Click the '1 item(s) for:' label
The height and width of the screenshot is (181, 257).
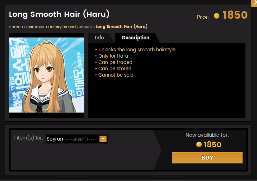[x=28, y=138]
